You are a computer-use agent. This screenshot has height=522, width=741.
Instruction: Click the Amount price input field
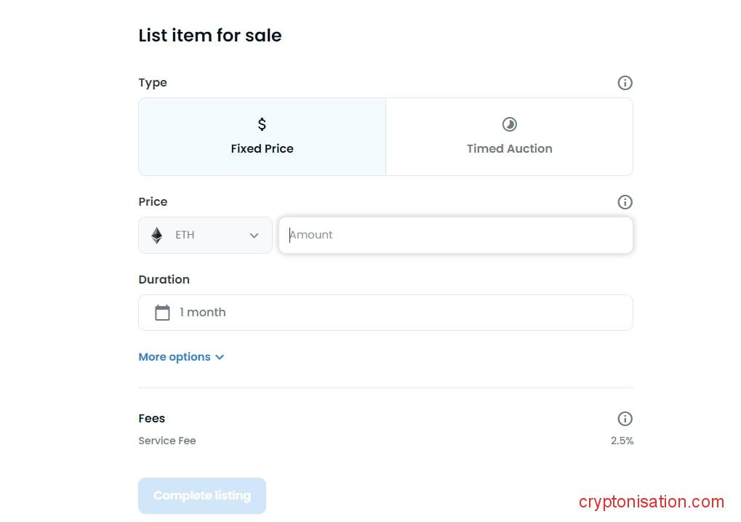pyautogui.click(x=455, y=235)
